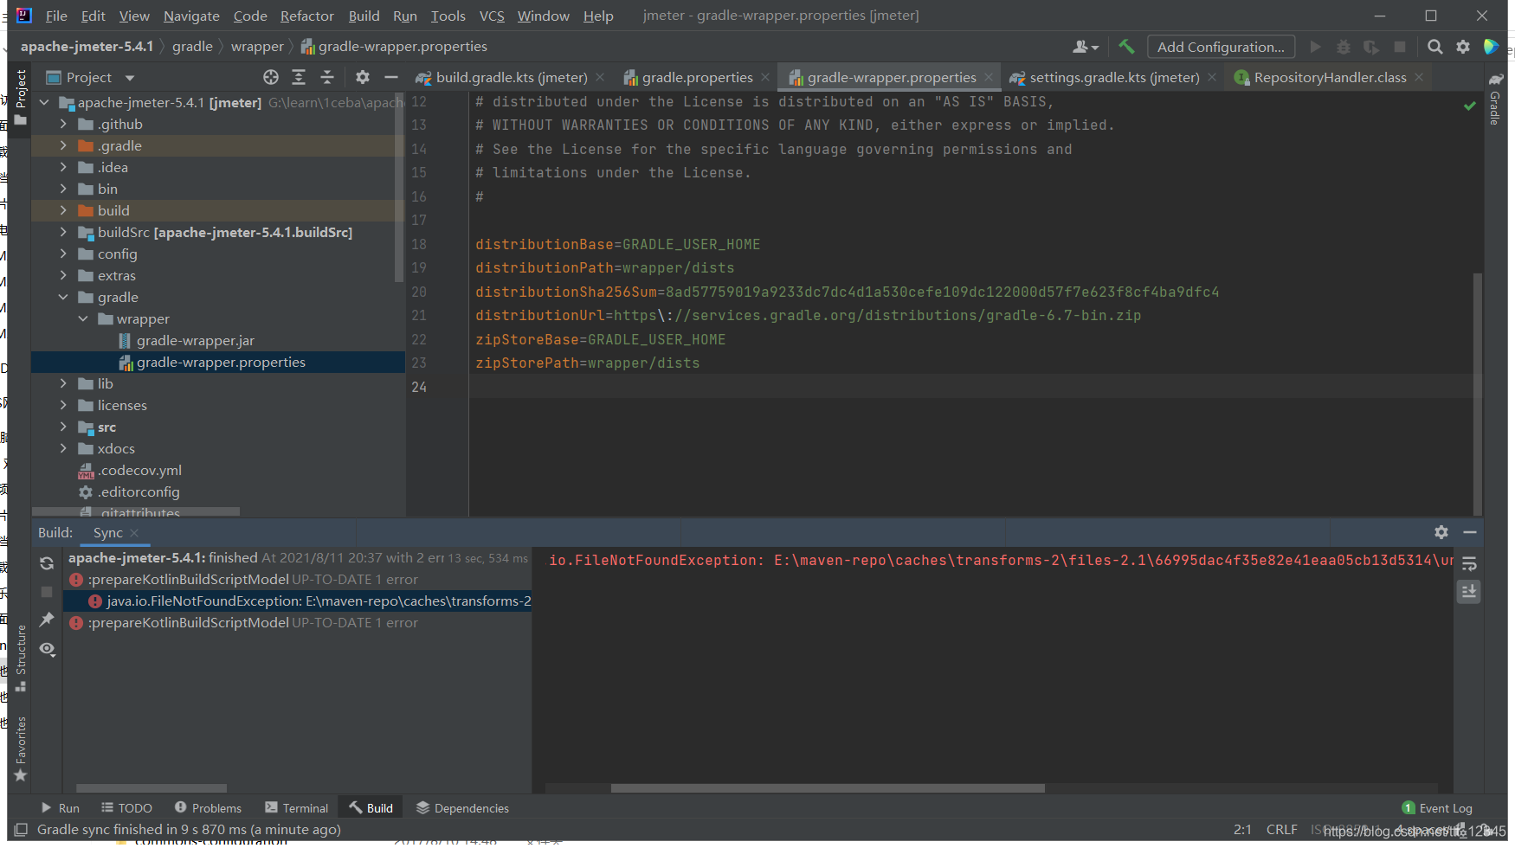Open the Event Log
1515x848 pixels.
click(1437, 808)
